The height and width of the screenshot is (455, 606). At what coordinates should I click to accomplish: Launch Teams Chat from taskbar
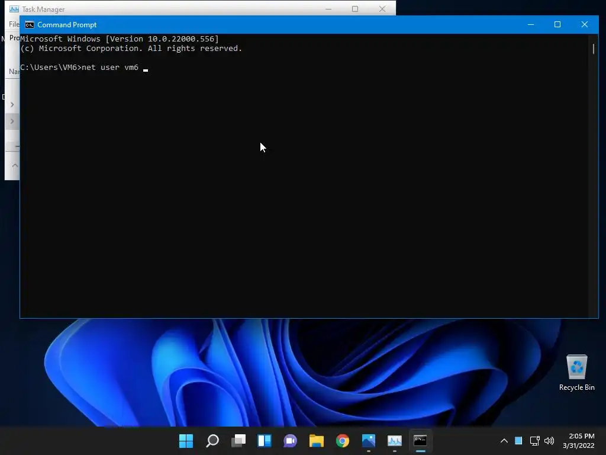[x=290, y=441]
